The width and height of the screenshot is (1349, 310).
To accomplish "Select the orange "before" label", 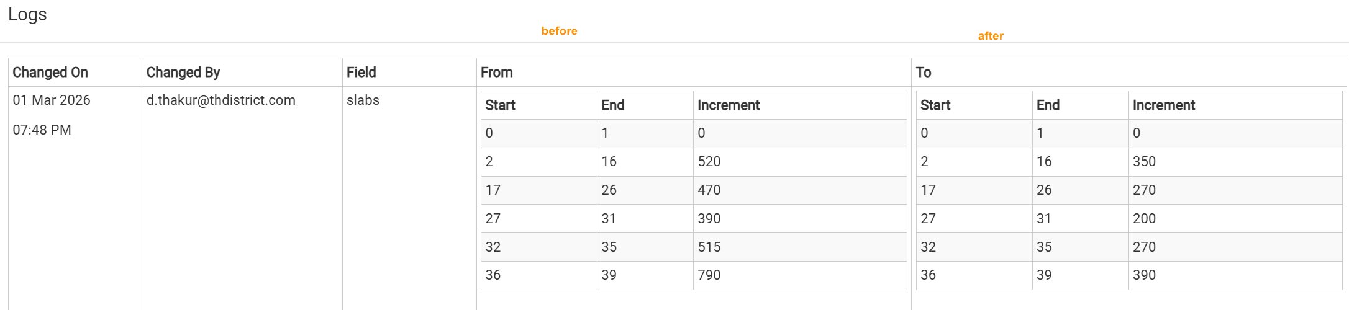I will [x=559, y=31].
